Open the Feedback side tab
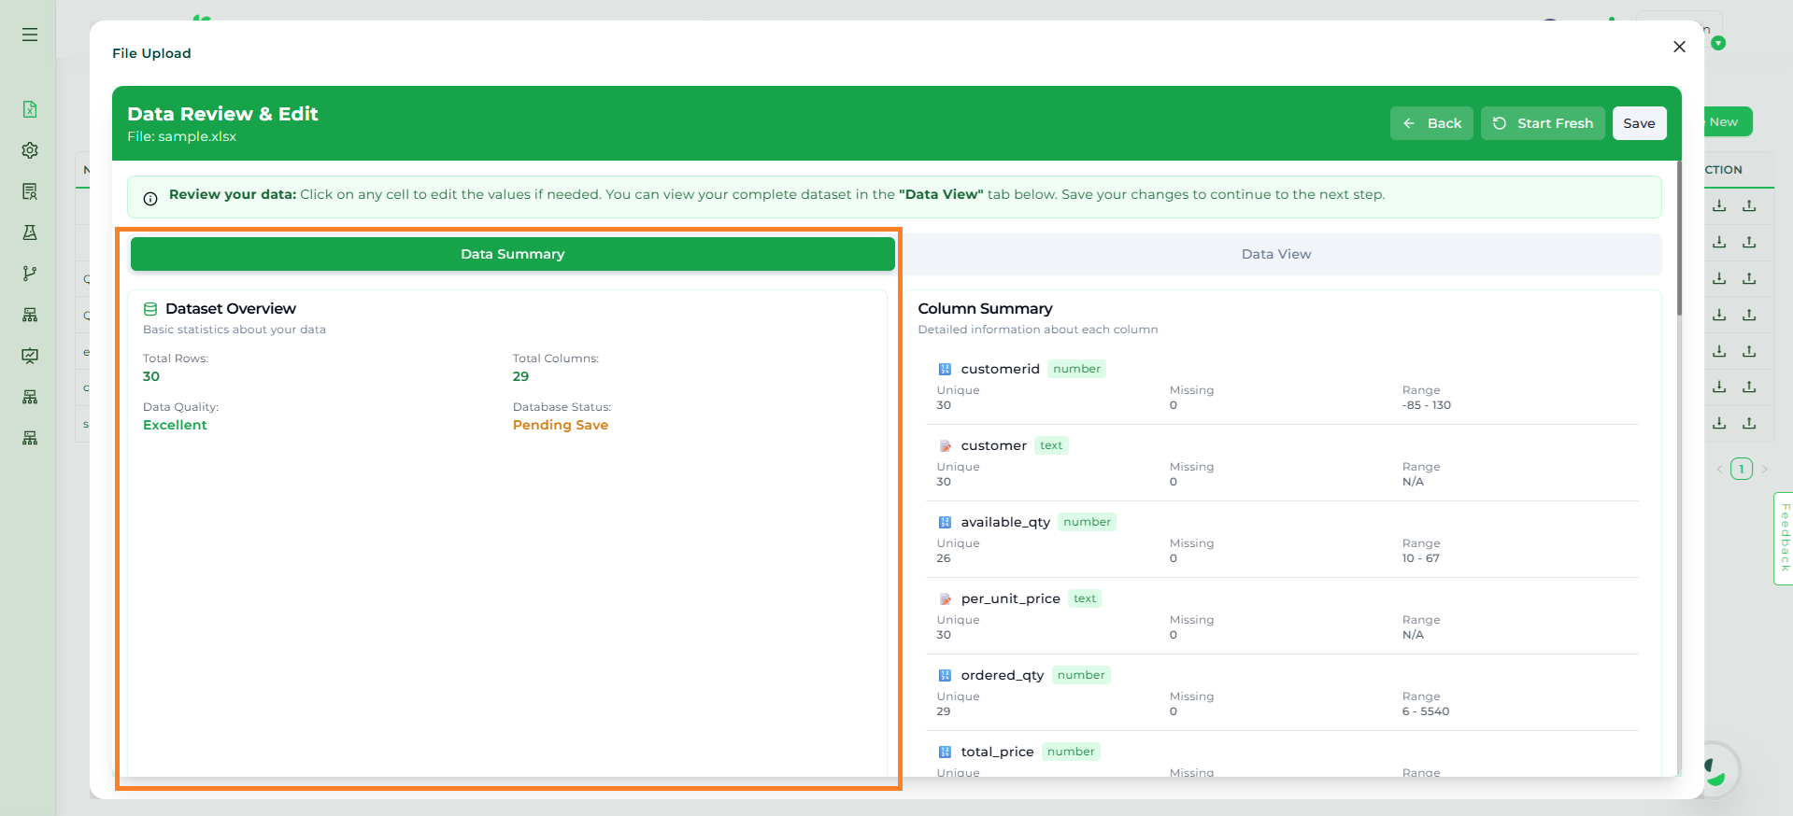Viewport: 1793px width, 816px height. (x=1784, y=538)
